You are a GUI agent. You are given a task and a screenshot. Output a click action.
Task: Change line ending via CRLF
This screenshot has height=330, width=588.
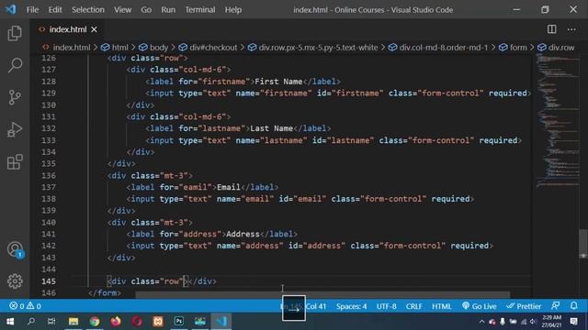(414, 306)
